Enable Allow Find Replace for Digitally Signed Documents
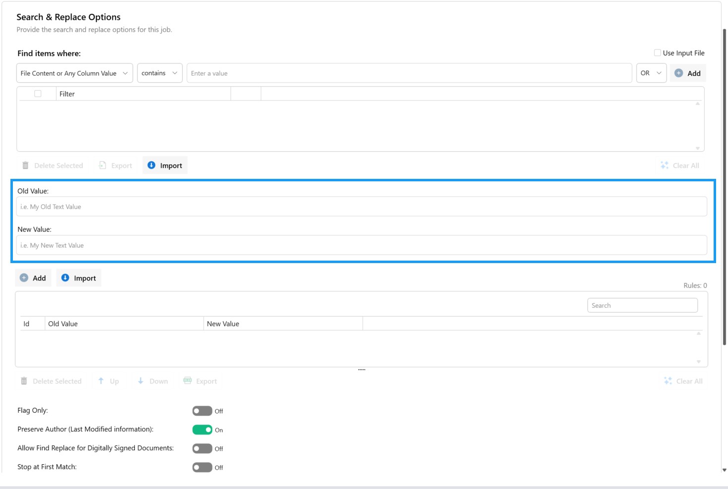Image resolution: width=728 pixels, height=489 pixels. (202, 448)
